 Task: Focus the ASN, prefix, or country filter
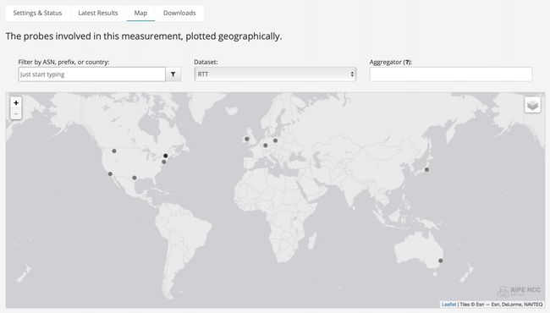click(x=92, y=74)
